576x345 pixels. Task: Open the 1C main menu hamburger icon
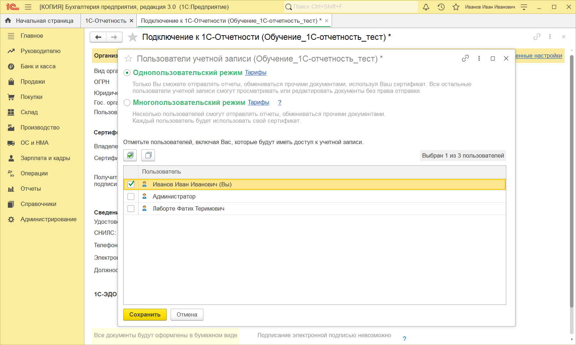[28, 7]
